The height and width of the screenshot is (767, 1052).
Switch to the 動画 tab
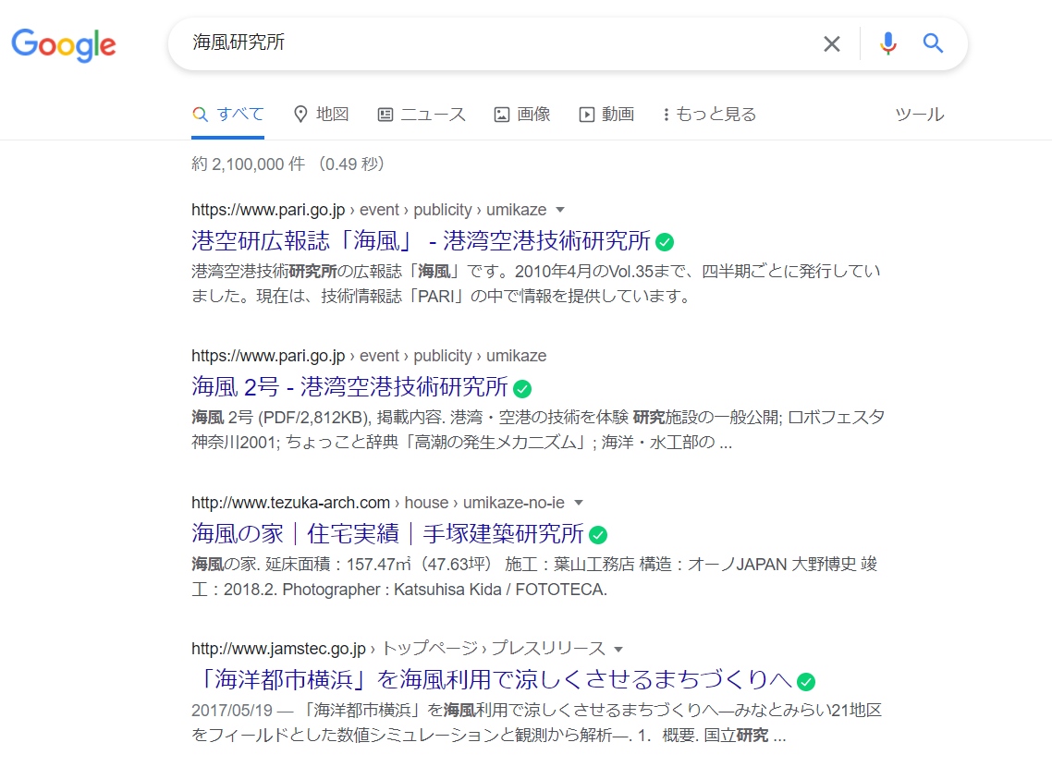606,115
